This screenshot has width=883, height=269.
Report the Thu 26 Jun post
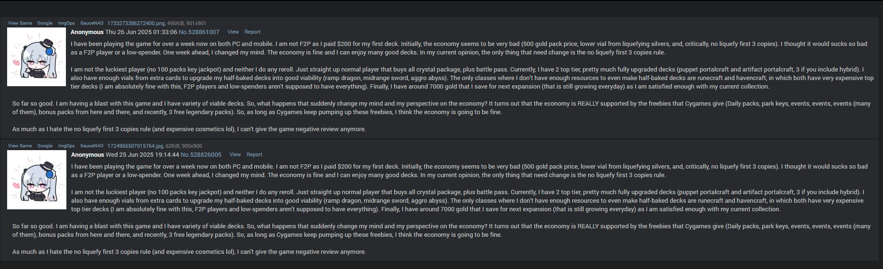pyautogui.click(x=252, y=32)
